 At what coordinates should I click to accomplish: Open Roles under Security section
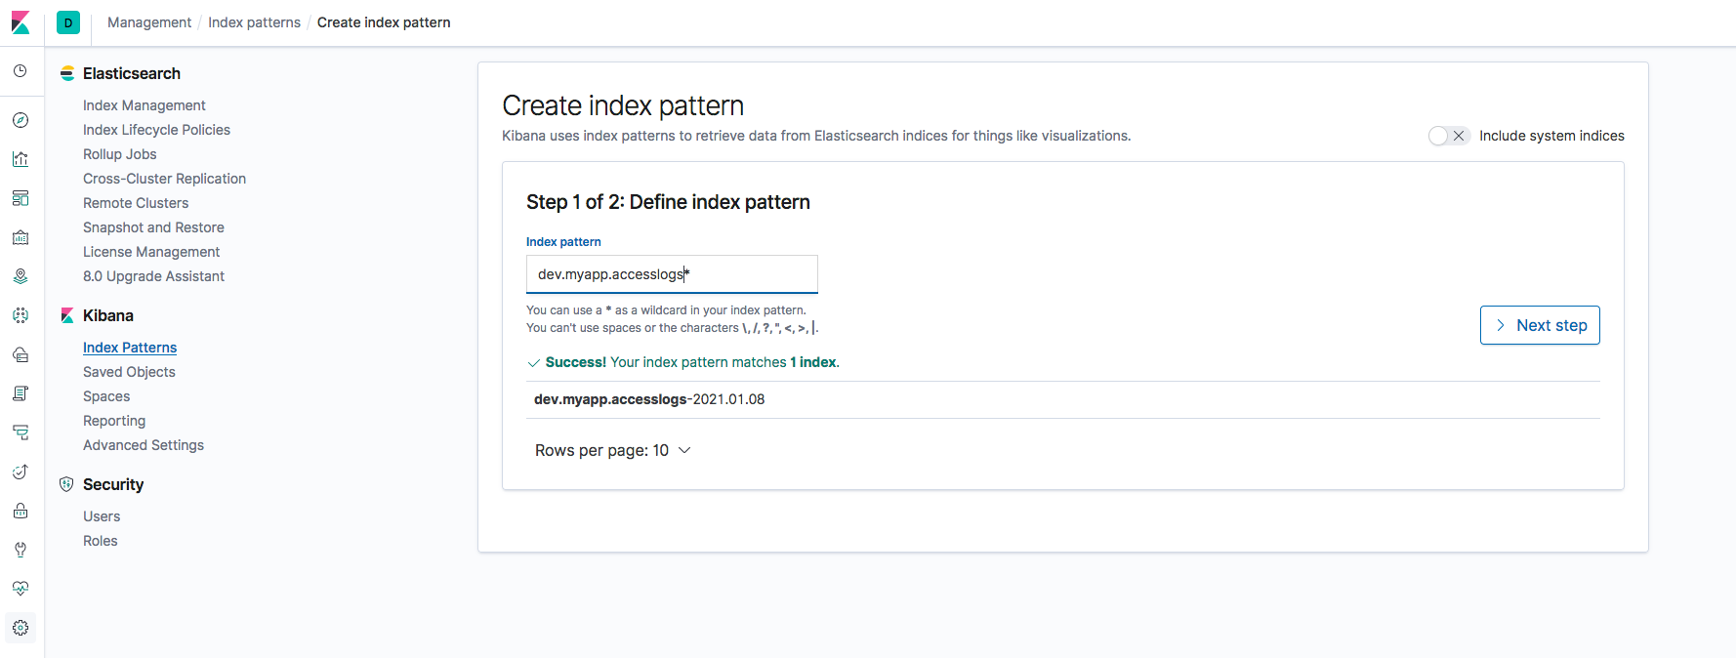click(101, 541)
